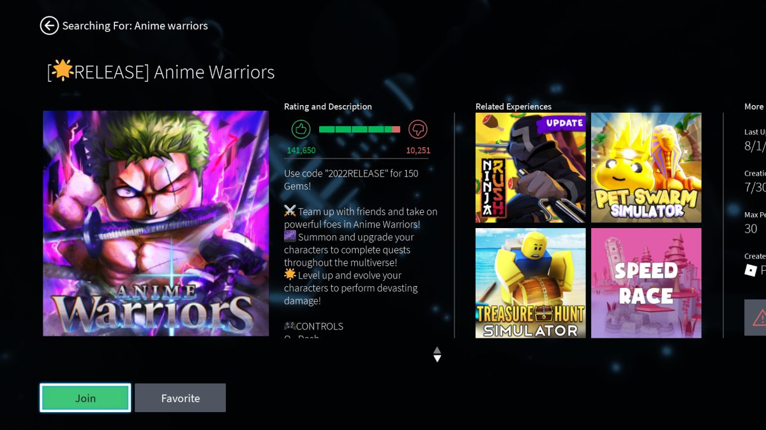Select the Rating and Description heading
This screenshot has height=430, width=766.
(x=327, y=106)
